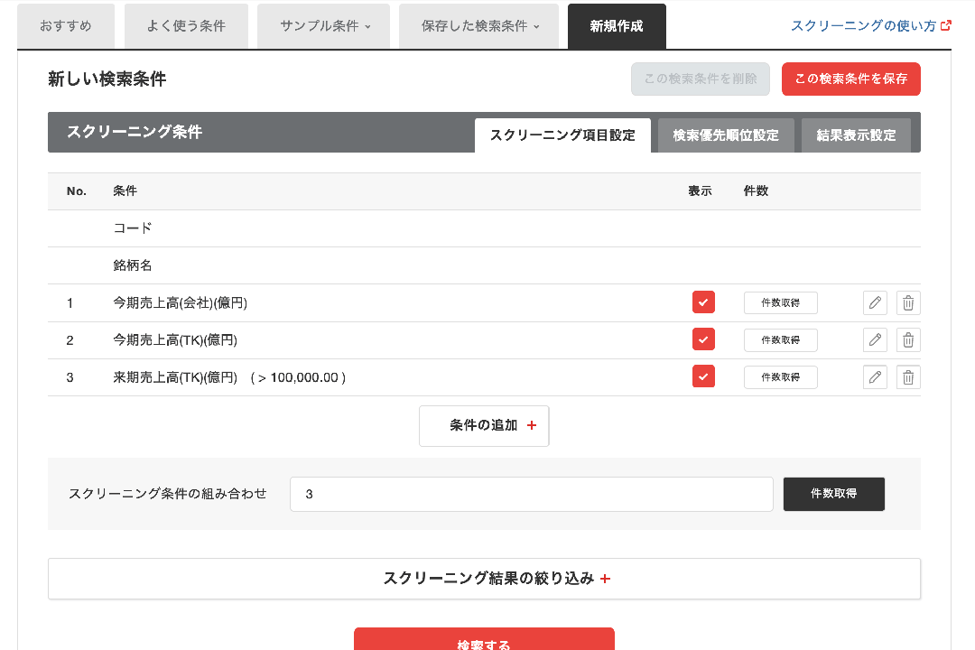
Task: Open the 検索優先順位設定 tab
Action: (x=725, y=135)
